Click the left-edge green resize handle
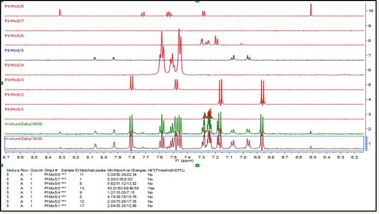The image size is (379, 214). pos(1,83)
